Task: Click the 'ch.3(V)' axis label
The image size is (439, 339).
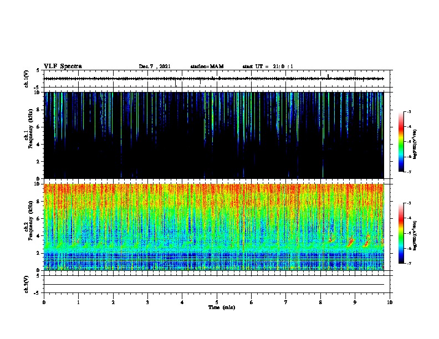Action: point(26,284)
